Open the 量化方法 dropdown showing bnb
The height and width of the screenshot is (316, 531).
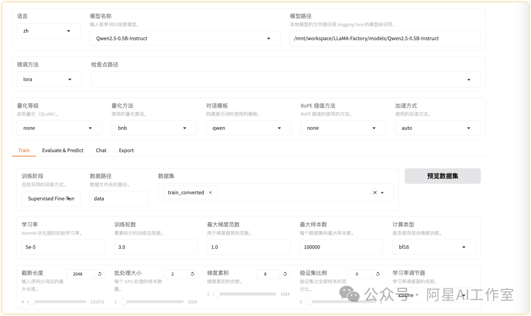point(154,128)
